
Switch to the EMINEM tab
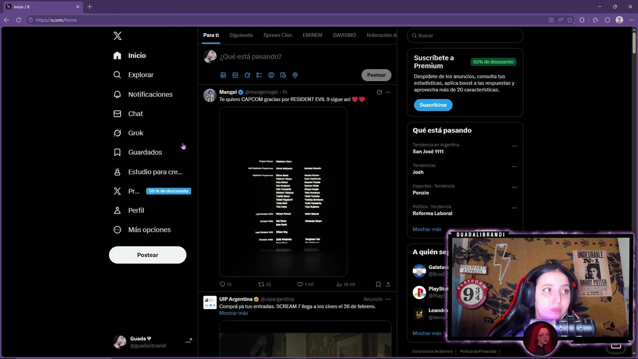313,35
